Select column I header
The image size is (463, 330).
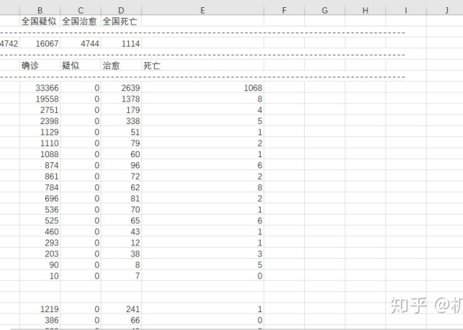coord(406,10)
